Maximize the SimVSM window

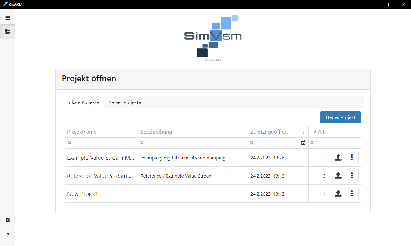(x=390, y=5)
